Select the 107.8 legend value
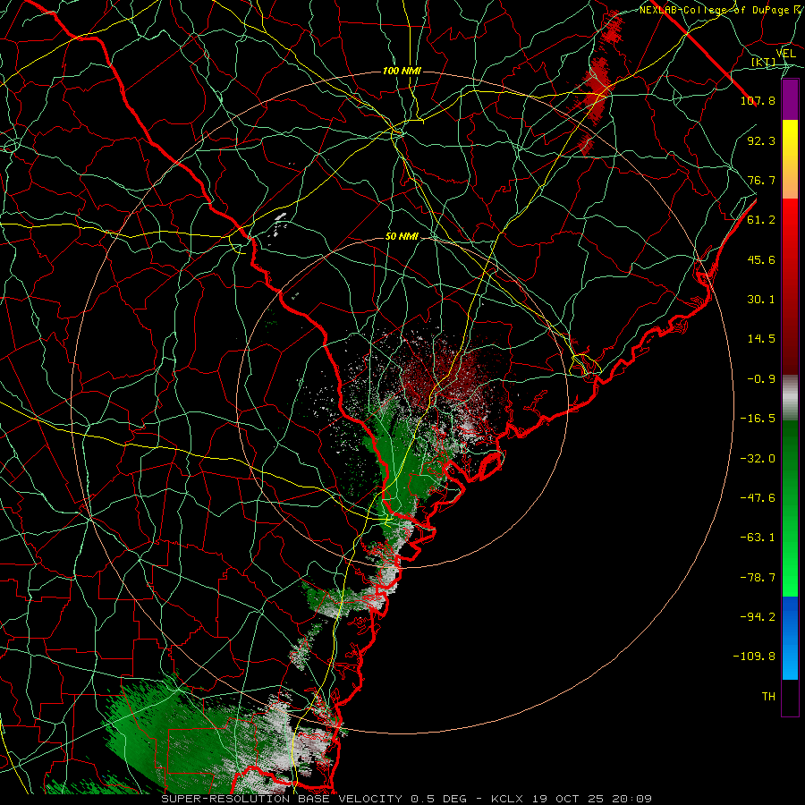Screen dimensions: 805x805 click(x=758, y=100)
